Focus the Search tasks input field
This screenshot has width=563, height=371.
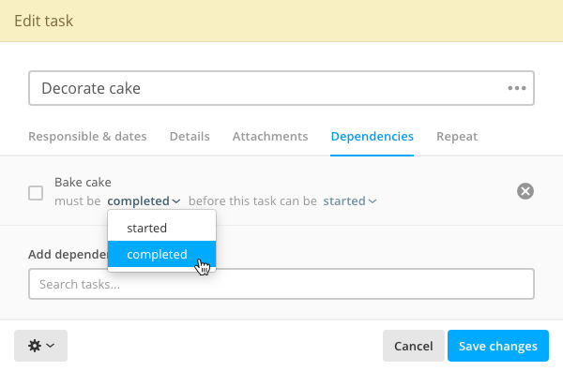click(281, 284)
